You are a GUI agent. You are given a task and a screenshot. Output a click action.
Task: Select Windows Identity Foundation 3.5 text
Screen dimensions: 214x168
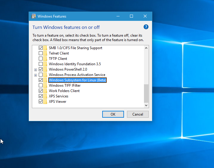point(75,64)
